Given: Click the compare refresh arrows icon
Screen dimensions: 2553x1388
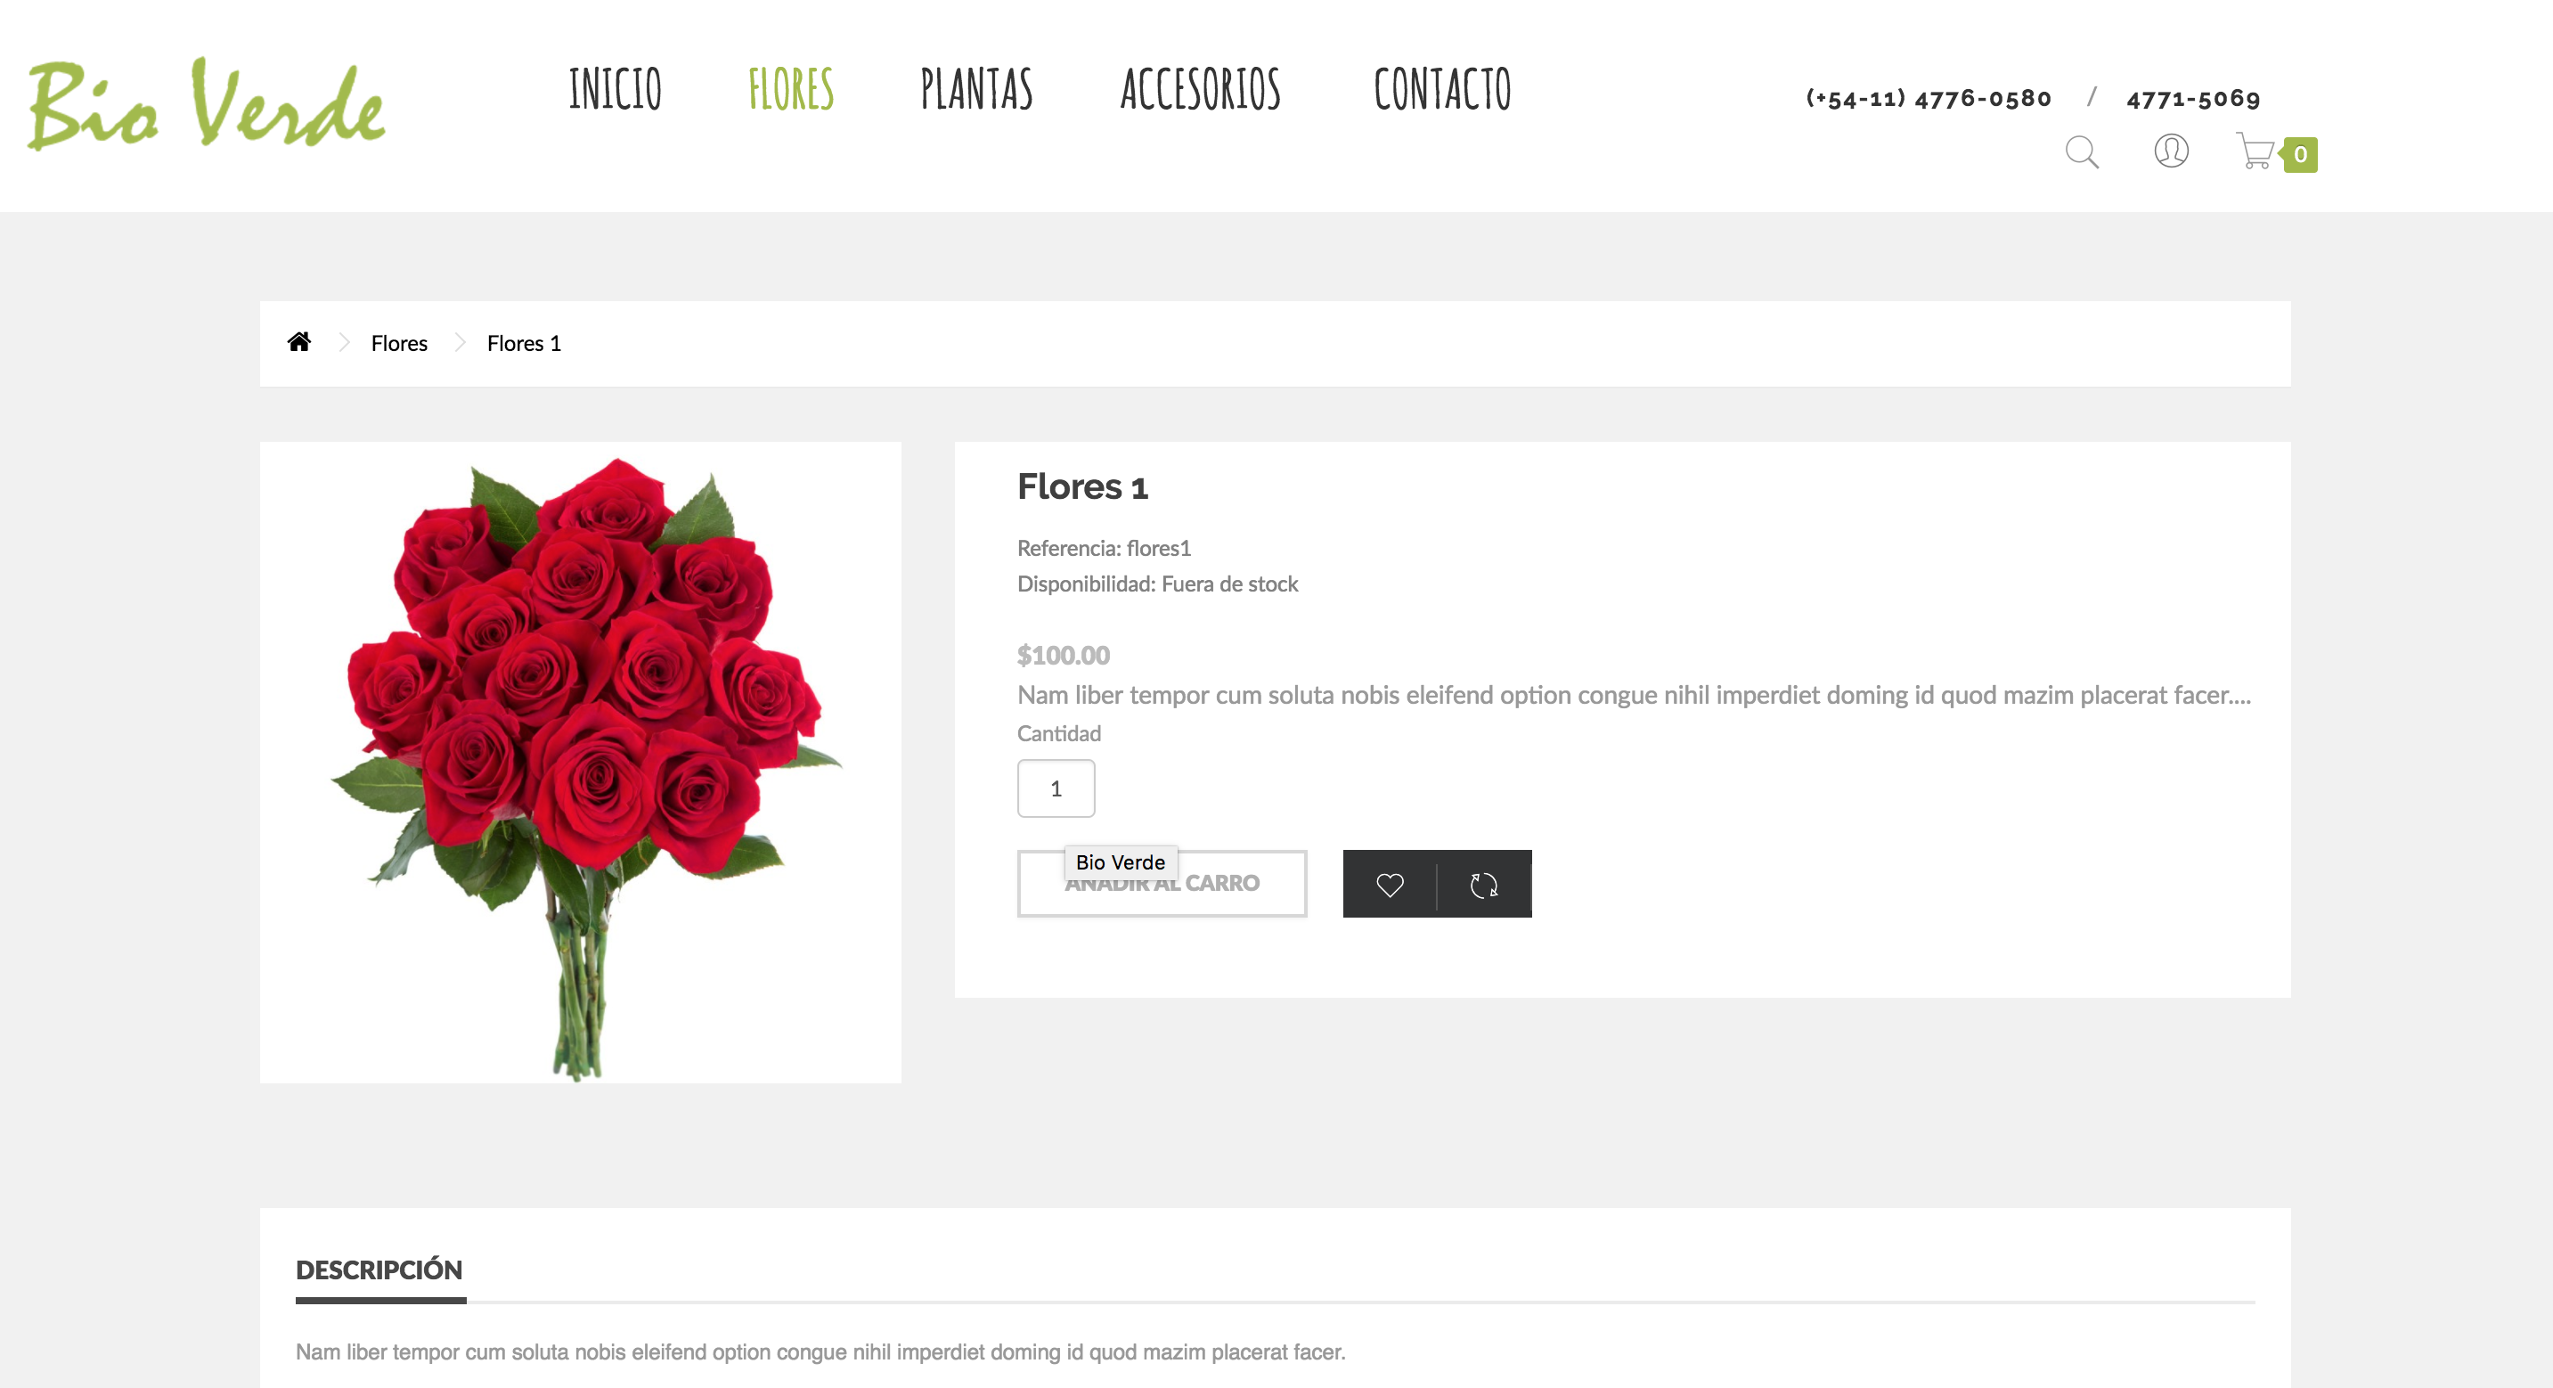Looking at the screenshot, I should click(1484, 885).
